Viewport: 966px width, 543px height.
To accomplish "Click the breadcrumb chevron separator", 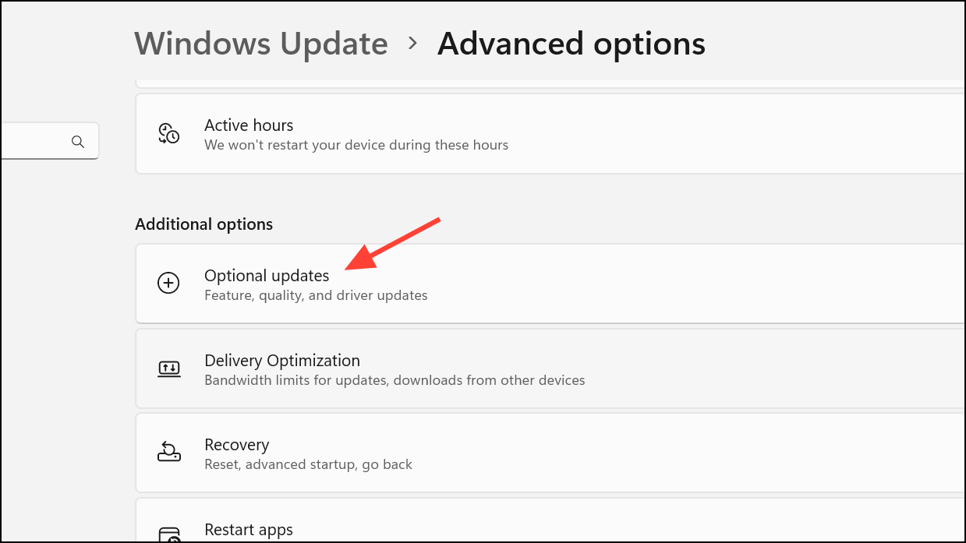I will click(x=413, y=44).
